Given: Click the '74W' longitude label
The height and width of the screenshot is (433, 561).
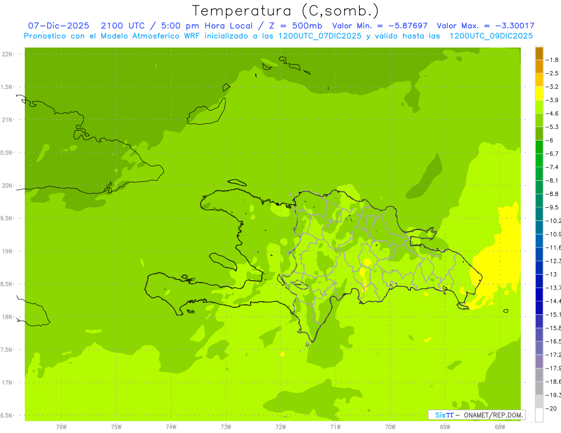Looking at the screenshot, I should point(171,427).
